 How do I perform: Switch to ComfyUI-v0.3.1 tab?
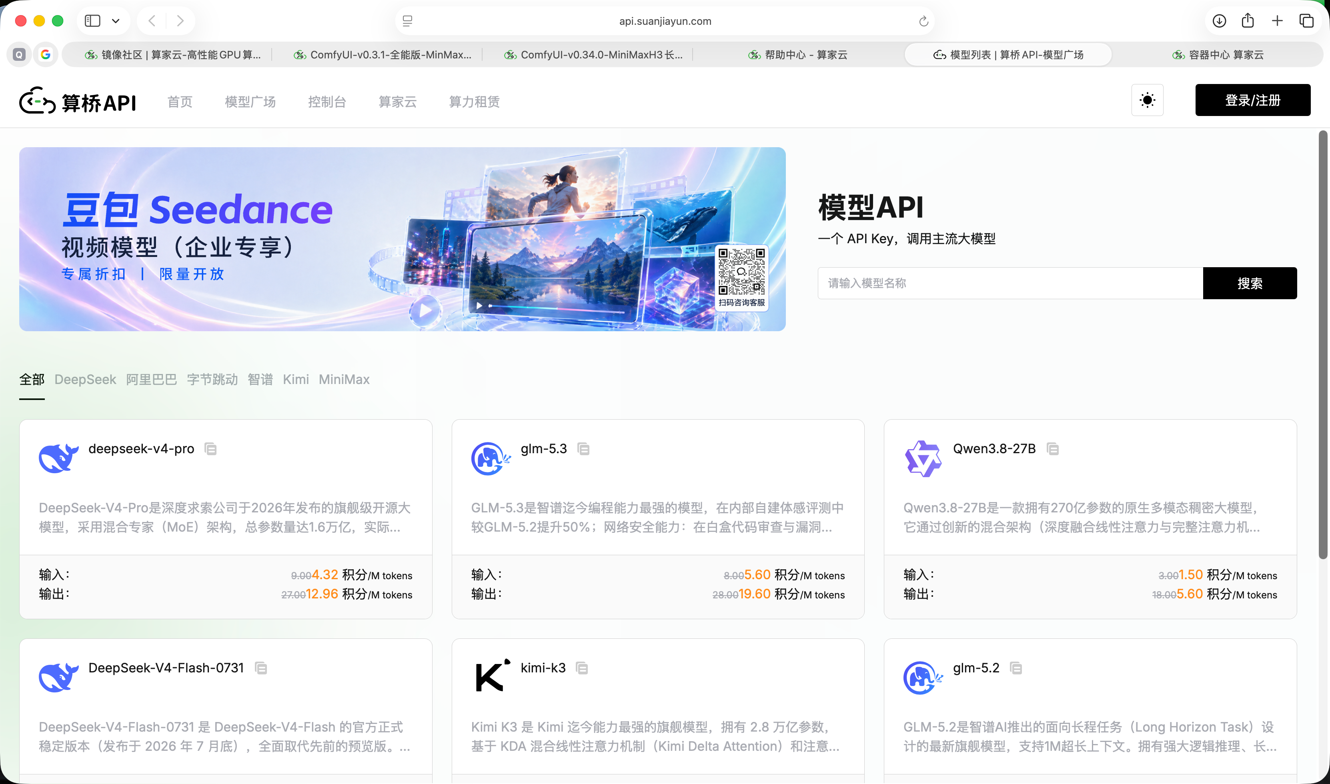click(x=383, y=54)
